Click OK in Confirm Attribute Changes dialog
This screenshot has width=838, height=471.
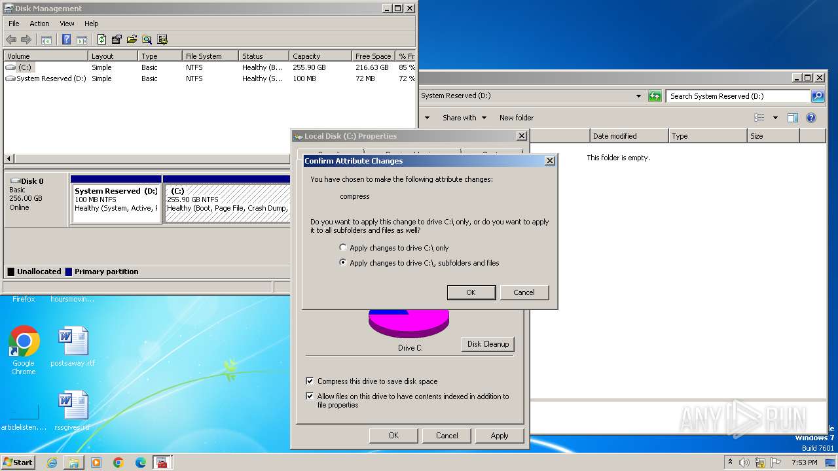tap(471, 292)
